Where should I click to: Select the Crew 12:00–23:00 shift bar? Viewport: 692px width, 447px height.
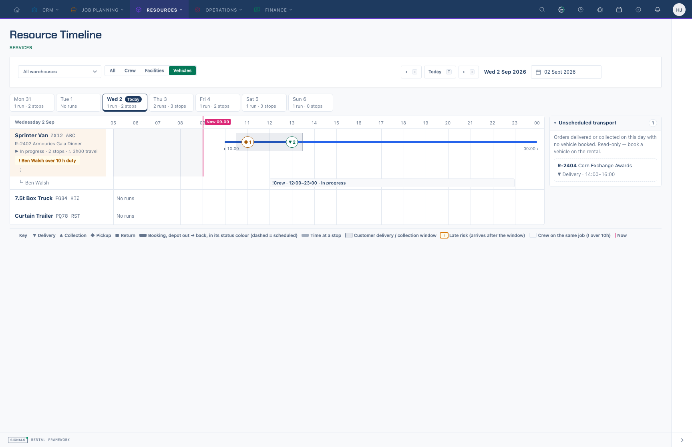tap(392, 183)
